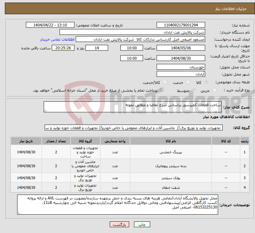Click the ایجاد کننده درخواست field
The height and width of the screenshot is (233, 255).
click(x=140, y=39)
